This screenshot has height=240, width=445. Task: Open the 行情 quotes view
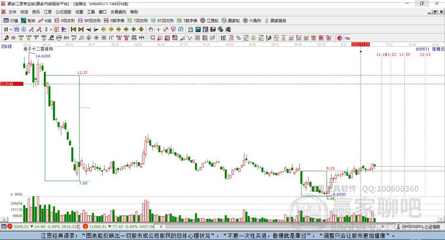pyautogui.click(x=11, y=21)
